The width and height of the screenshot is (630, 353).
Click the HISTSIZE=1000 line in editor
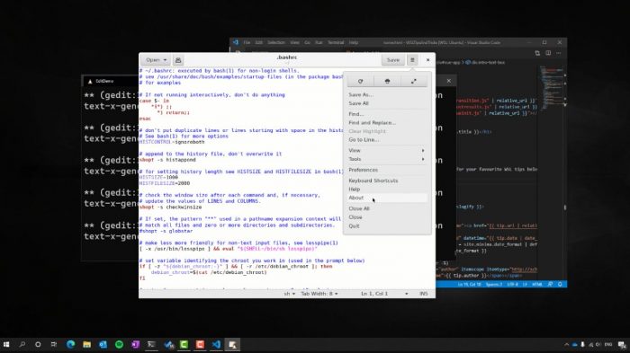[158, 177]
